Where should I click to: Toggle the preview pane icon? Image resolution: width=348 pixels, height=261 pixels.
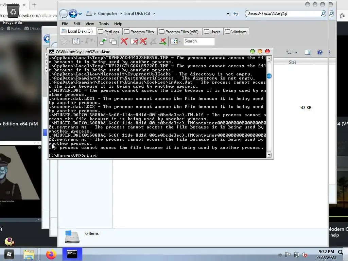pos(308,52)
